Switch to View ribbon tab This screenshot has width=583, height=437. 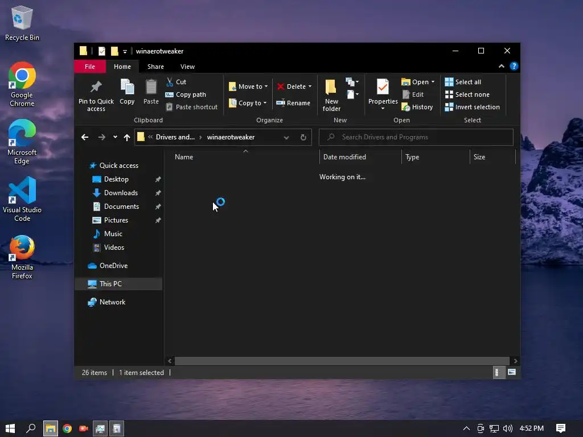tap(187, 67)
